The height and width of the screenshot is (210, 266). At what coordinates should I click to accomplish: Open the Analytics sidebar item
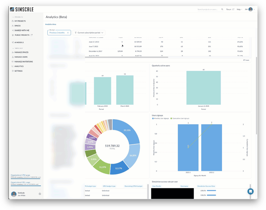click(18, 66)
